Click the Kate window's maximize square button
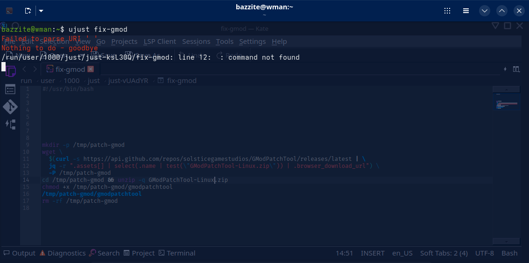The image size is (529, 263). [508, 26]
